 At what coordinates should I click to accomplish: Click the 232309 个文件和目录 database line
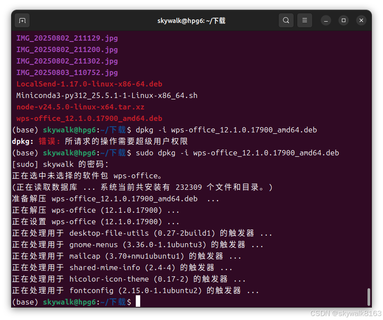point(142,187)
